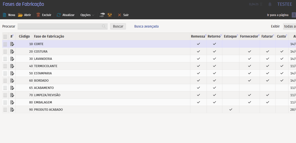Open the Busca avançada link
Image resolution: width=296 pixels, height=143 pixels.
point(146,26)
